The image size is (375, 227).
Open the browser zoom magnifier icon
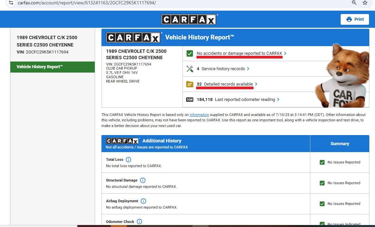click(x=354, y=3)
